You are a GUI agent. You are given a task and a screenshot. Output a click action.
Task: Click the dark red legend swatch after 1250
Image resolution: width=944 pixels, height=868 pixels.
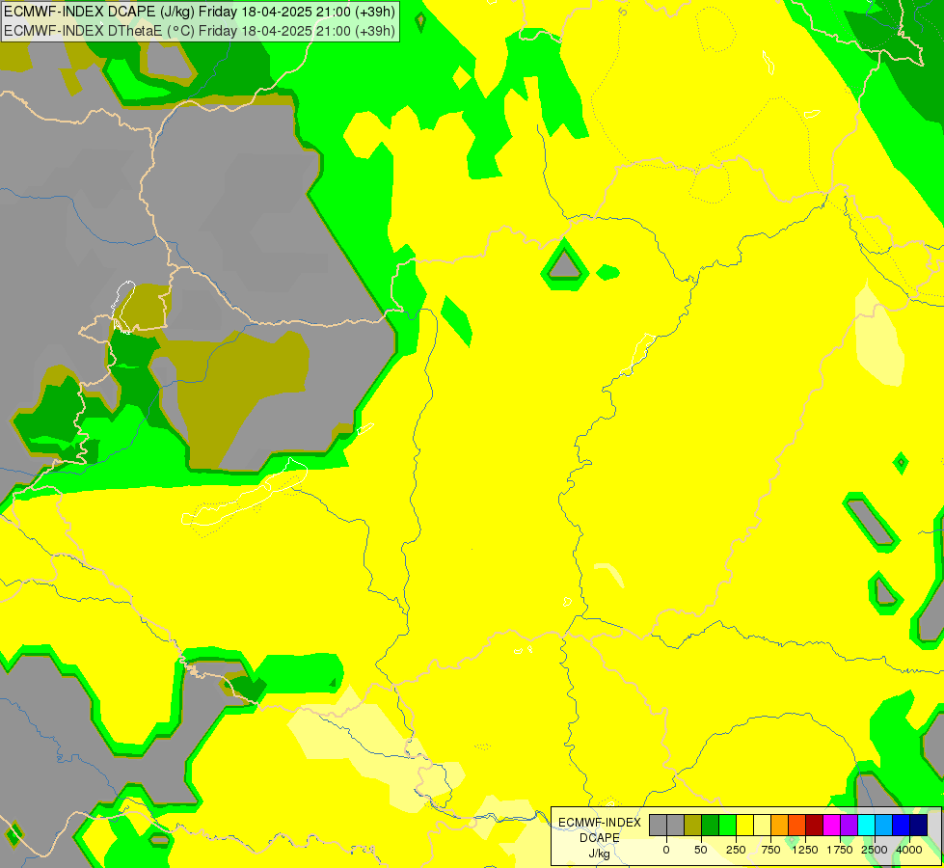coord(814,826)
